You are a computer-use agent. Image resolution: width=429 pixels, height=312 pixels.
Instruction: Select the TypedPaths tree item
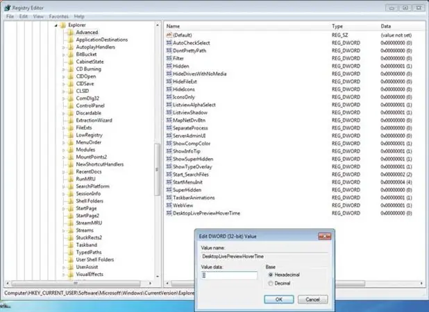point(89,252)
